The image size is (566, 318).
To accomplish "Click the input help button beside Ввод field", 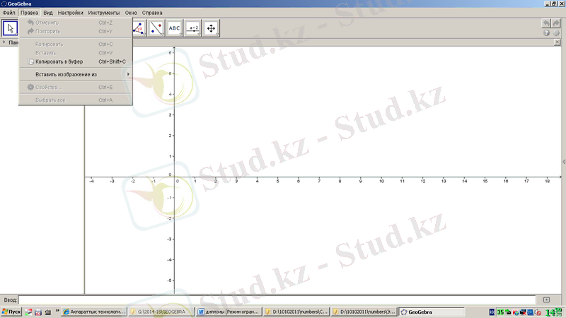I will click(546, 300).
